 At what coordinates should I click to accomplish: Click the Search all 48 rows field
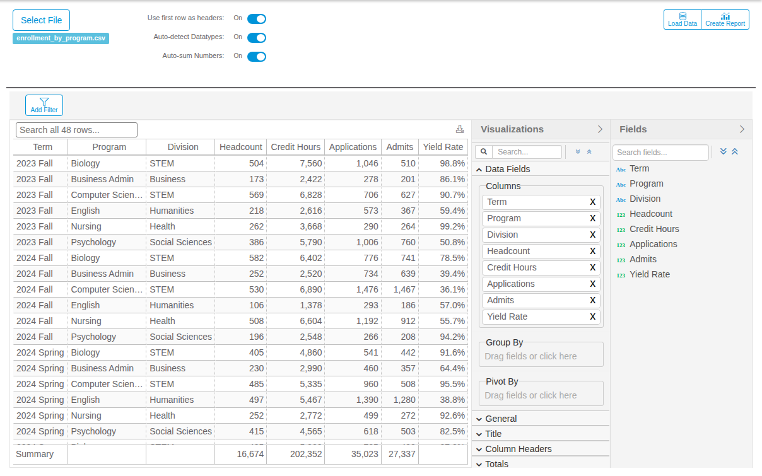pos(76,130)
